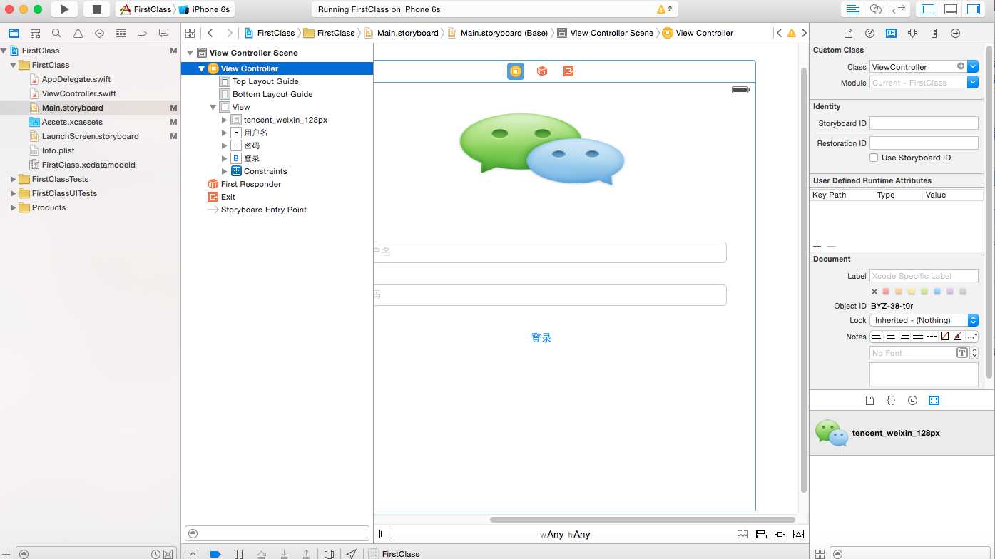The image size is (995, 559).
Task: Open the two warnings indicator in activity bar
Action: (665, 9)
